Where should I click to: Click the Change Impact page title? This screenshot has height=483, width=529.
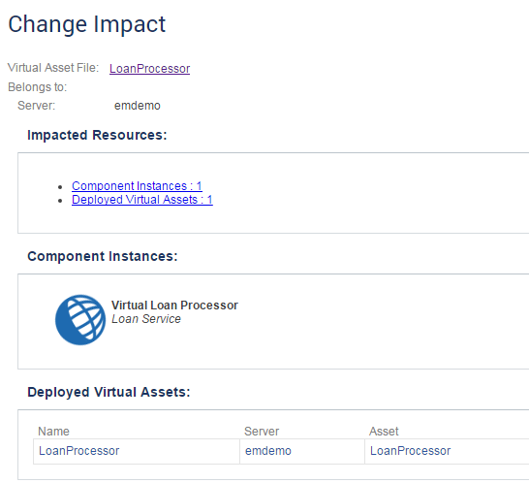click(86, 24)
